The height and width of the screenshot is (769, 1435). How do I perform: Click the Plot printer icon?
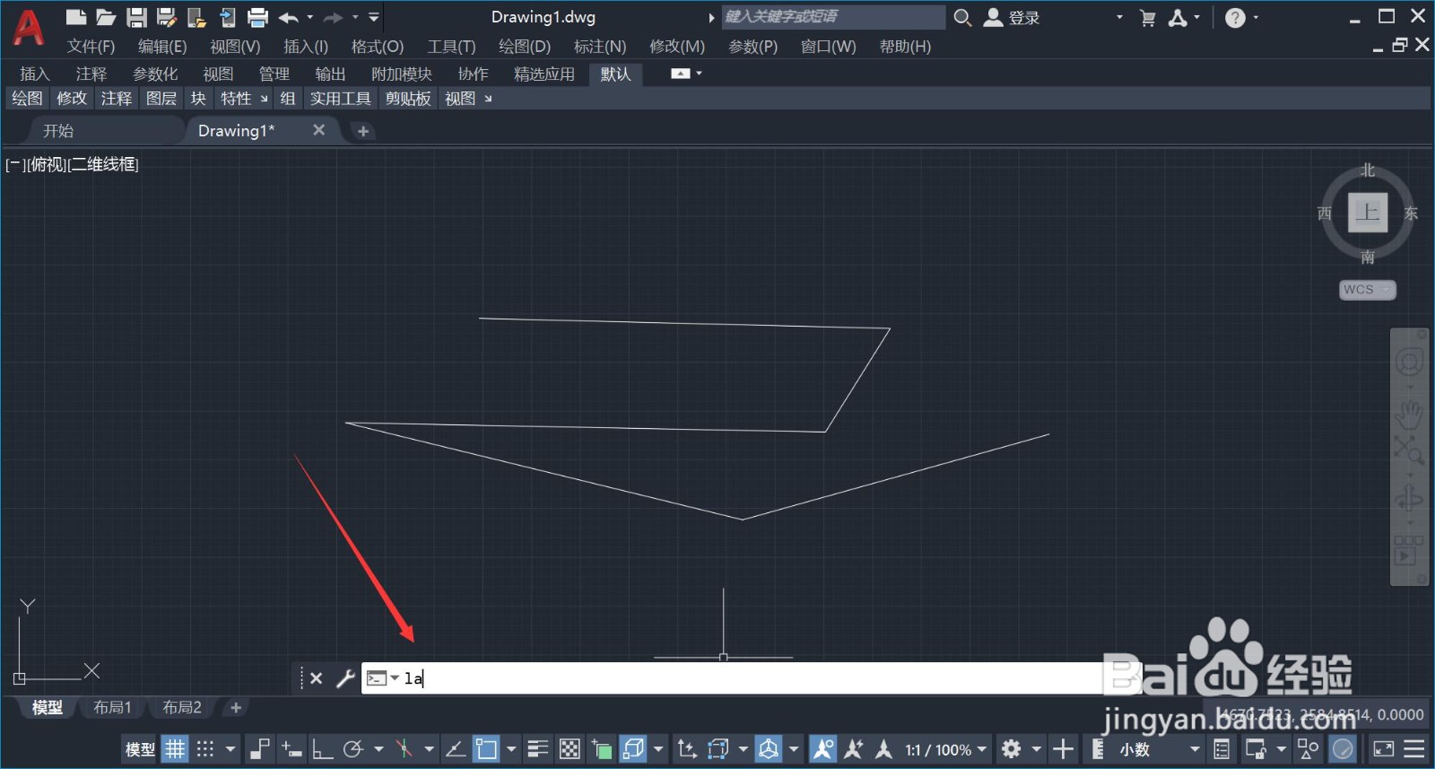click(x=257, y=17)
